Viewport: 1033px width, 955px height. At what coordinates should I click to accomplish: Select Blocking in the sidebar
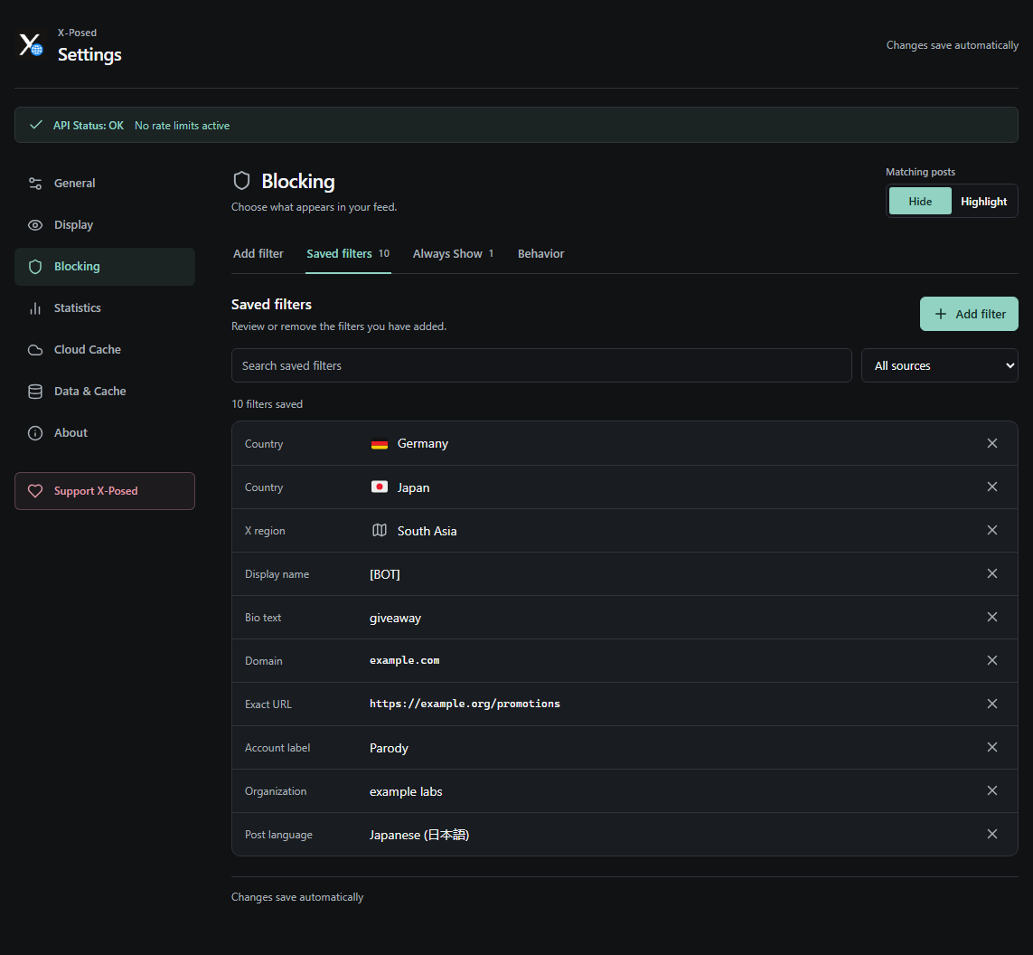click(x=105, y=266)
